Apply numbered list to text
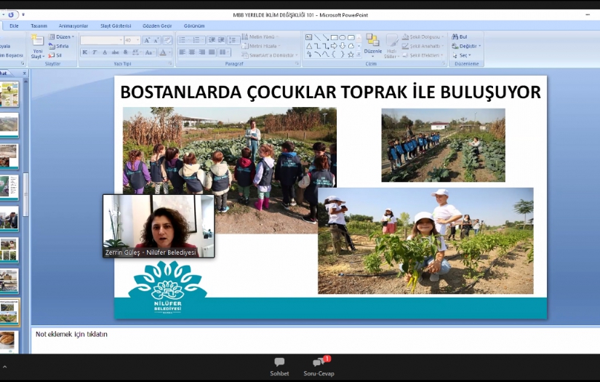Image resolution: width=600 pixels, height=382 pixels. (x=198, y=40)
